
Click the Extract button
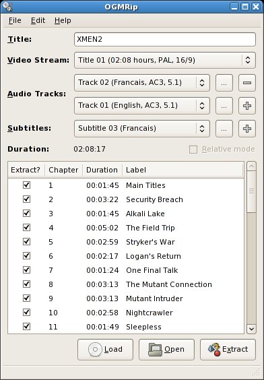(228, 350)
